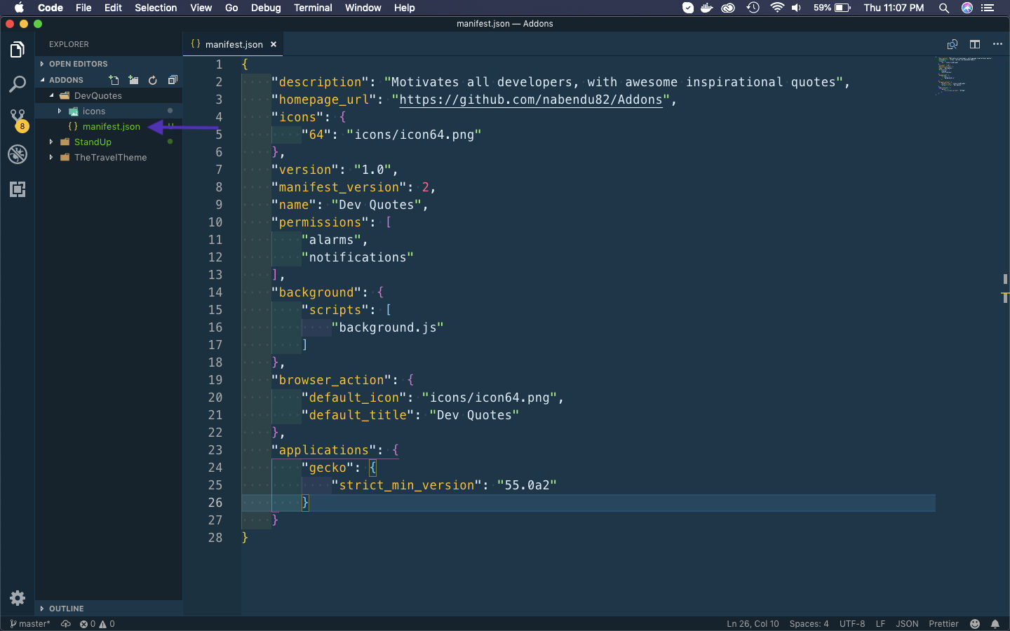Open the Debug menu
Screen dimensions: 1010x631
[266, 8]
